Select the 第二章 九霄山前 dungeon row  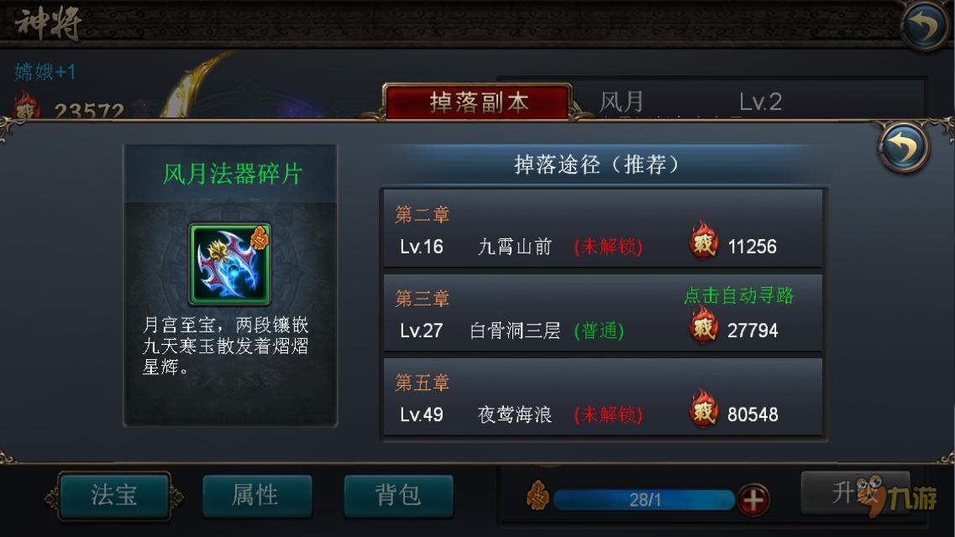click(603, 229)
